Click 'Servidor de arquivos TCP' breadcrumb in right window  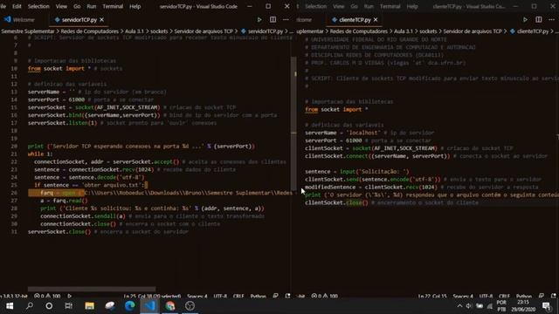coord(473,31)
